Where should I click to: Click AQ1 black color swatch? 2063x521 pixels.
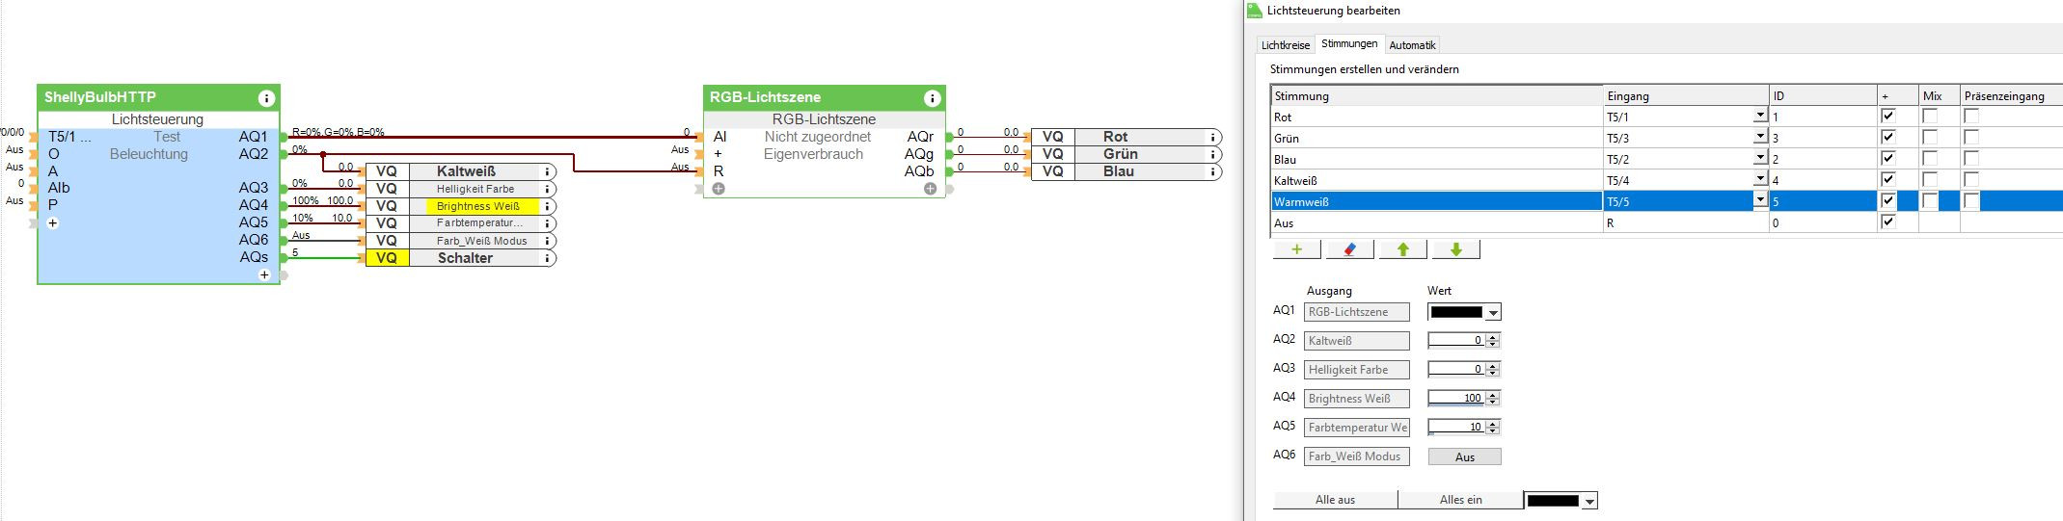click(1456, 312)
